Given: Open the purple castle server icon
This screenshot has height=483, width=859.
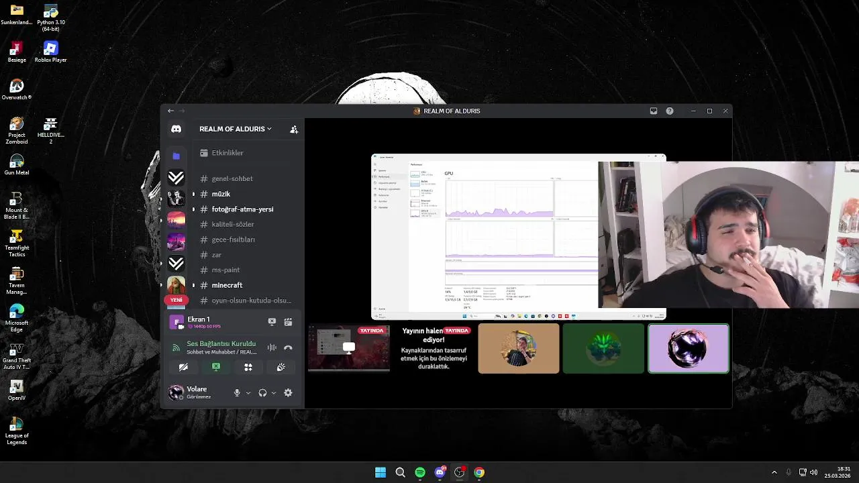Looking at the screenshot, I should (176, 241).
